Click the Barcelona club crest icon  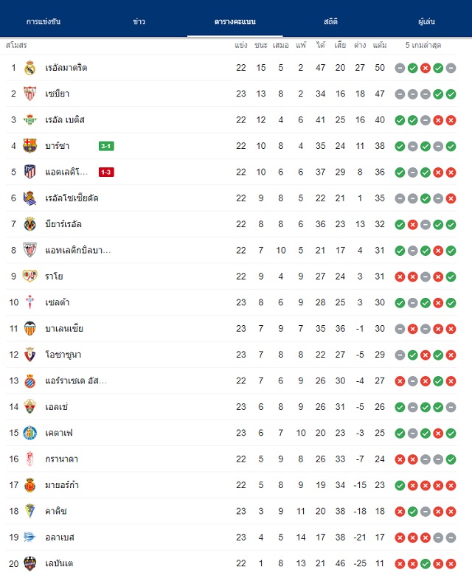(29, 146)
